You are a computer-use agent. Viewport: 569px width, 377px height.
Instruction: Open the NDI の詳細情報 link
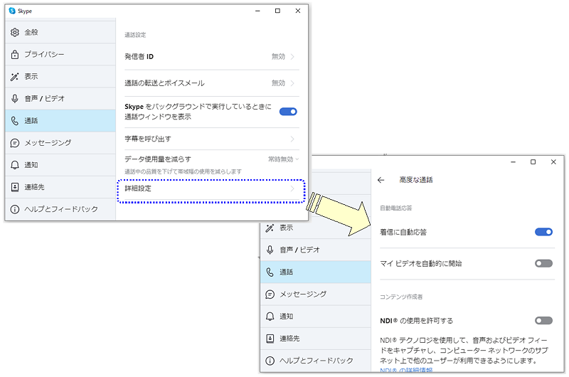pyautogui.click(x=406, y=370)
